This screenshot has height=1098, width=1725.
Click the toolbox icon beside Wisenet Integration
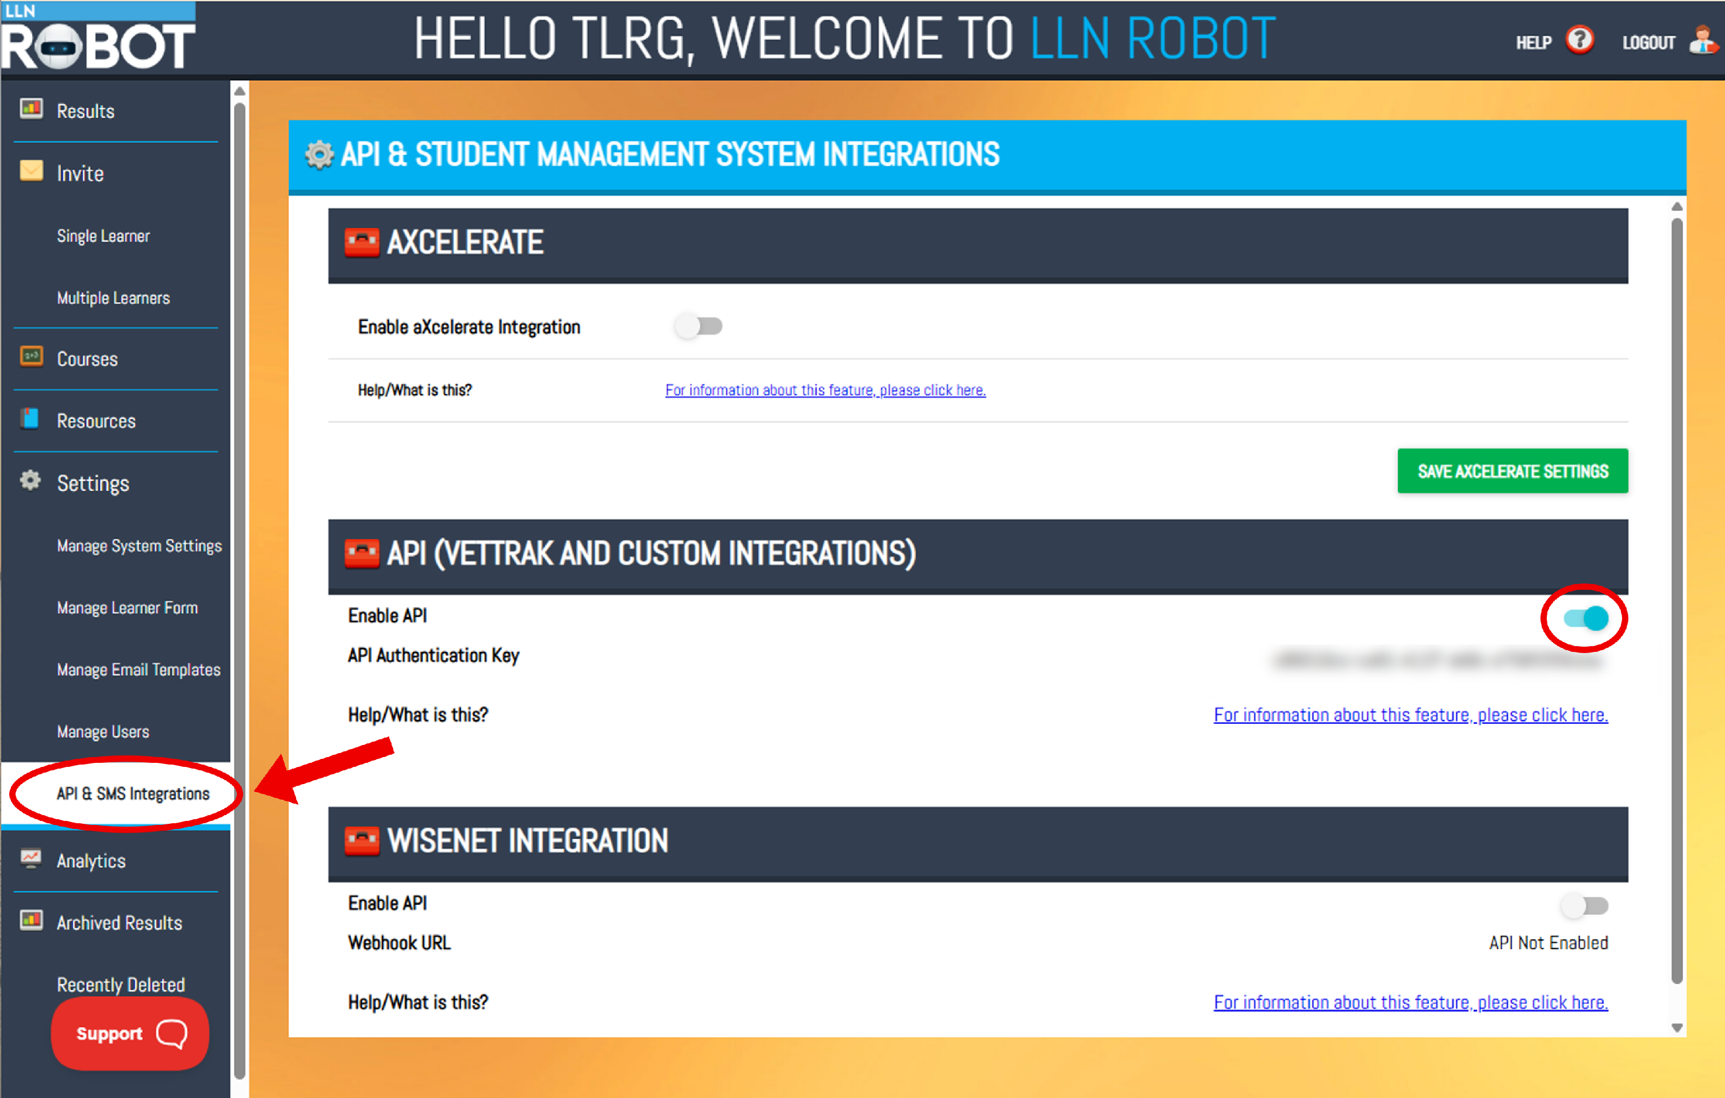(x=362, y=842)
